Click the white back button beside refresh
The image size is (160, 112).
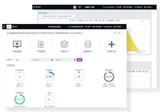click(x=9, y=27)
